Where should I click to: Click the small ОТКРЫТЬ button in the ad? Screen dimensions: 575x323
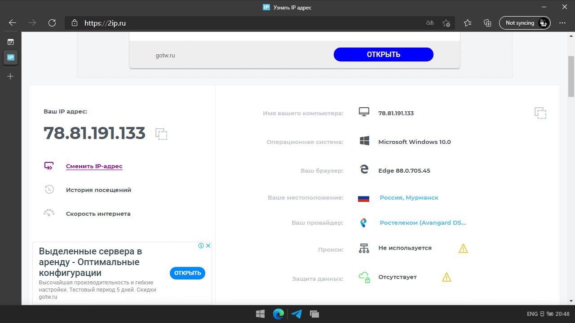[187, 273]
